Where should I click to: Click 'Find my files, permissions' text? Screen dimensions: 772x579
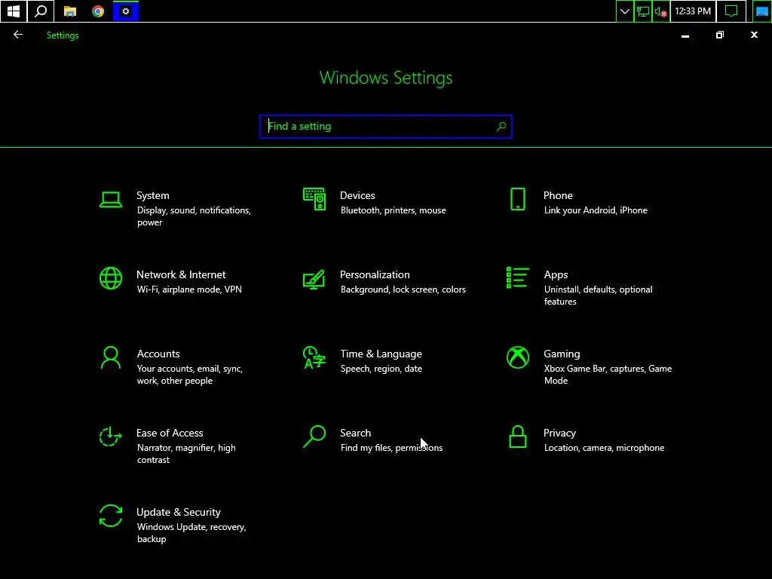(x=391, y=448)
